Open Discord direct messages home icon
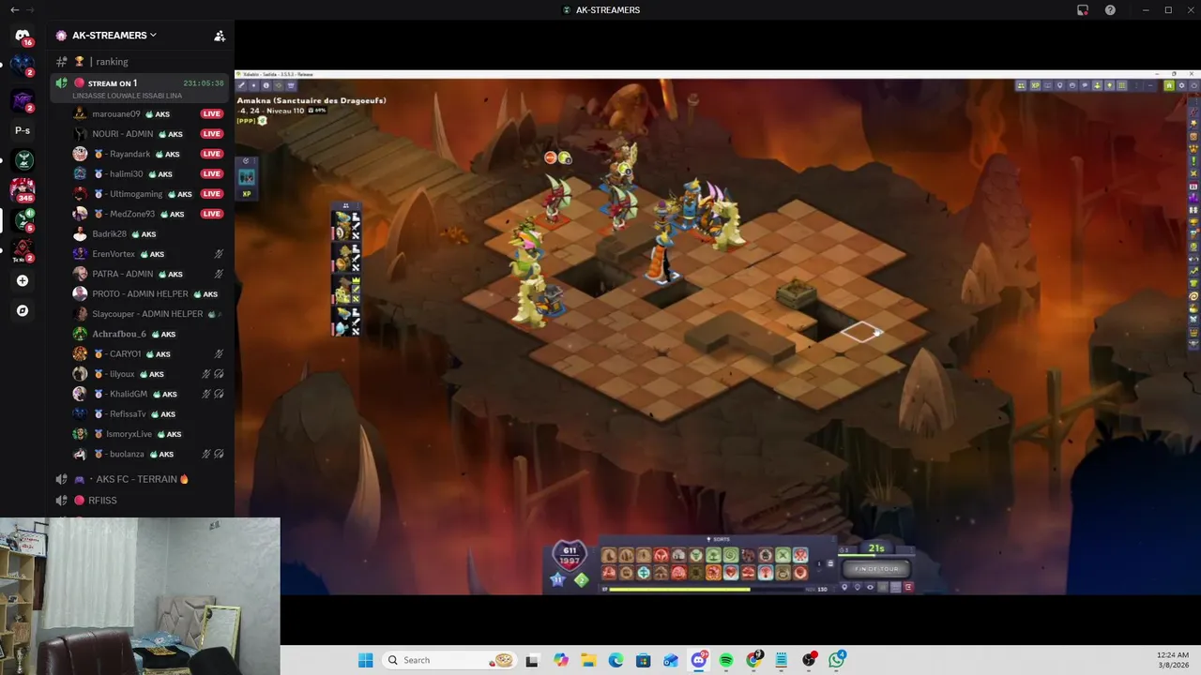The image size is (1201, 675). point(23,36)
